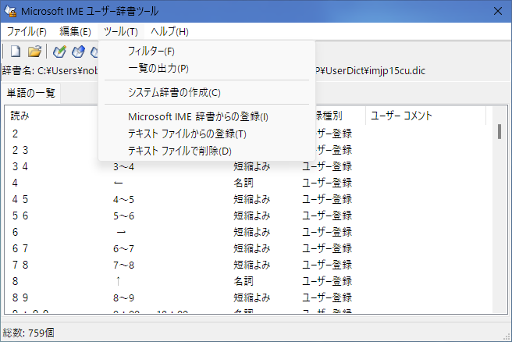The image size is (512, 342).
Task: Open the 編集(E) menu
Action: pyautogui.click(x=75, y=32)
